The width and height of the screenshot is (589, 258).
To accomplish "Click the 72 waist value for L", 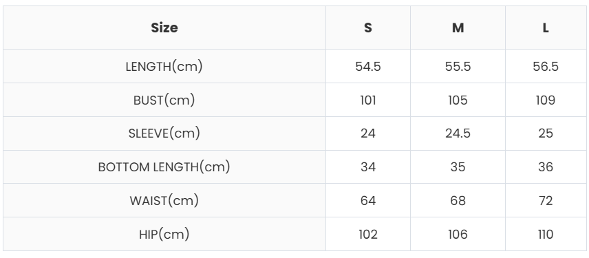I will (x=546, y=200).
